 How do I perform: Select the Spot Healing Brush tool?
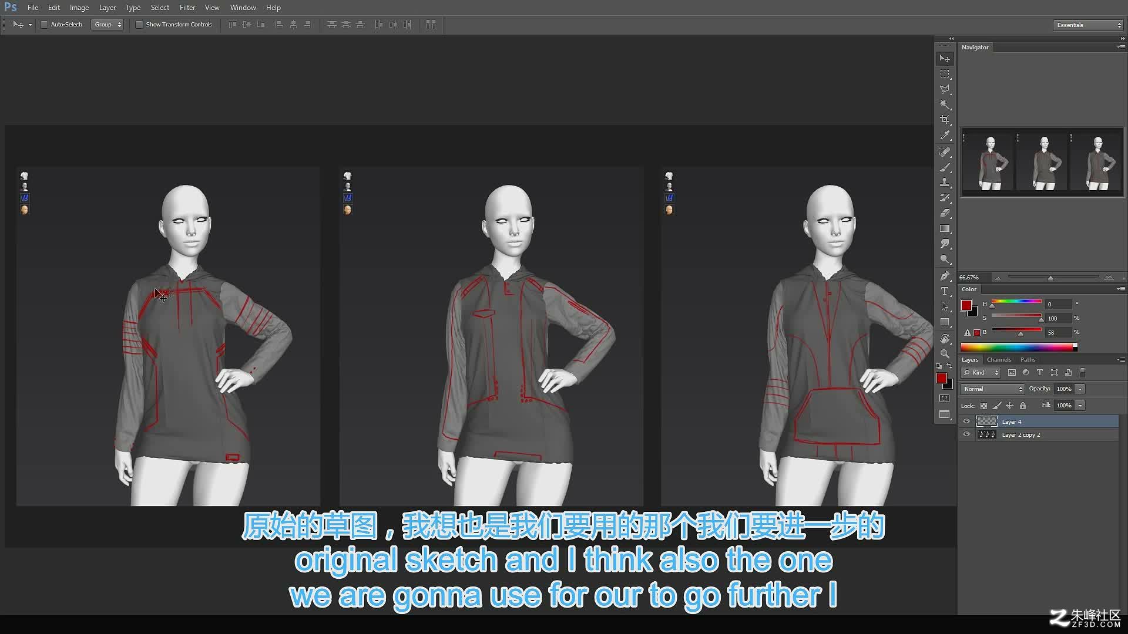[x=945, y=152]
